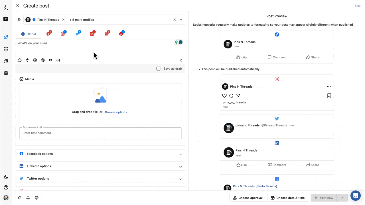This screenshot has width=365, height=205.
Task: Switch to the Twitter tab
Action: pyautogui.click(x=78, y=34)
